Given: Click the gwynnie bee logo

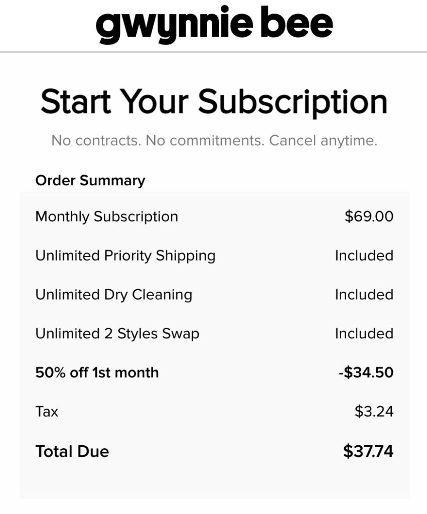Looking at the screenshot, I should 214,24.
